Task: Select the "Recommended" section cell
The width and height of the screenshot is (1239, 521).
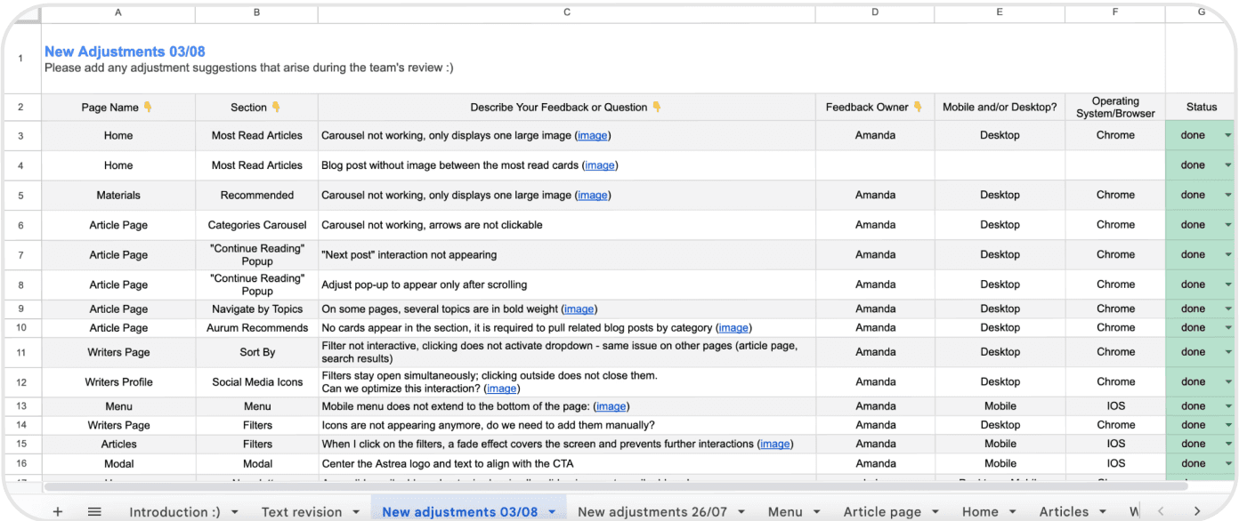Action: [256, 196]
